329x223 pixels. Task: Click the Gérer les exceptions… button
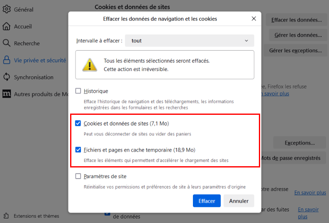(295, 50)
